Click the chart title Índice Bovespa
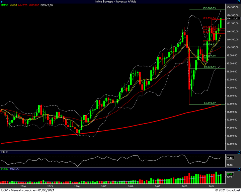This screenshot has width=241, height=192. tap(120, 2)
